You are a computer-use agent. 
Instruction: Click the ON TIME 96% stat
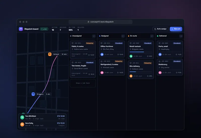tap(72, 29)
